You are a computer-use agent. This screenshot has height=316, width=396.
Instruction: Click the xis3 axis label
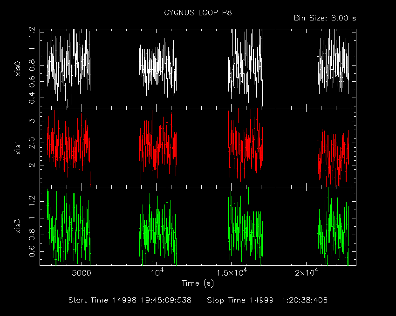[x=18, y=226]
